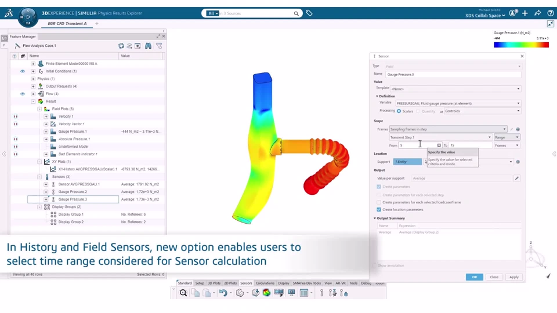Toggle Create parameters for each selected loadcase/frame
Screen dimensions: 557x313
tap(379, 202)
